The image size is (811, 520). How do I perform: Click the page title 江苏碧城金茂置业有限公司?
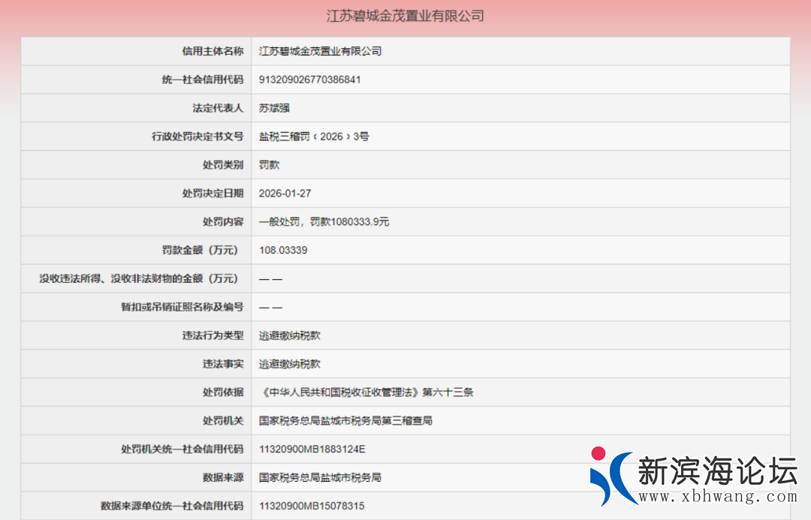(x=405, y=16)
